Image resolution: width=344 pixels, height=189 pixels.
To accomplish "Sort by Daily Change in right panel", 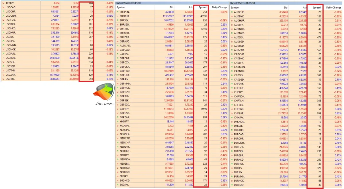I will pyautogui.click(x=333, y=7).
